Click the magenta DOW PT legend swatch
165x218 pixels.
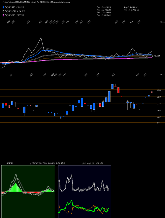pyautogui.click(x=3, y=15)
